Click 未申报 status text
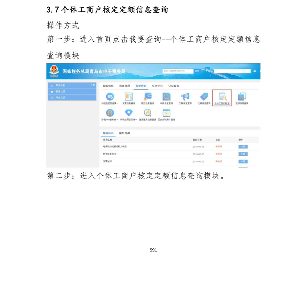Viewport: 307px width, 284px height. 219,147
